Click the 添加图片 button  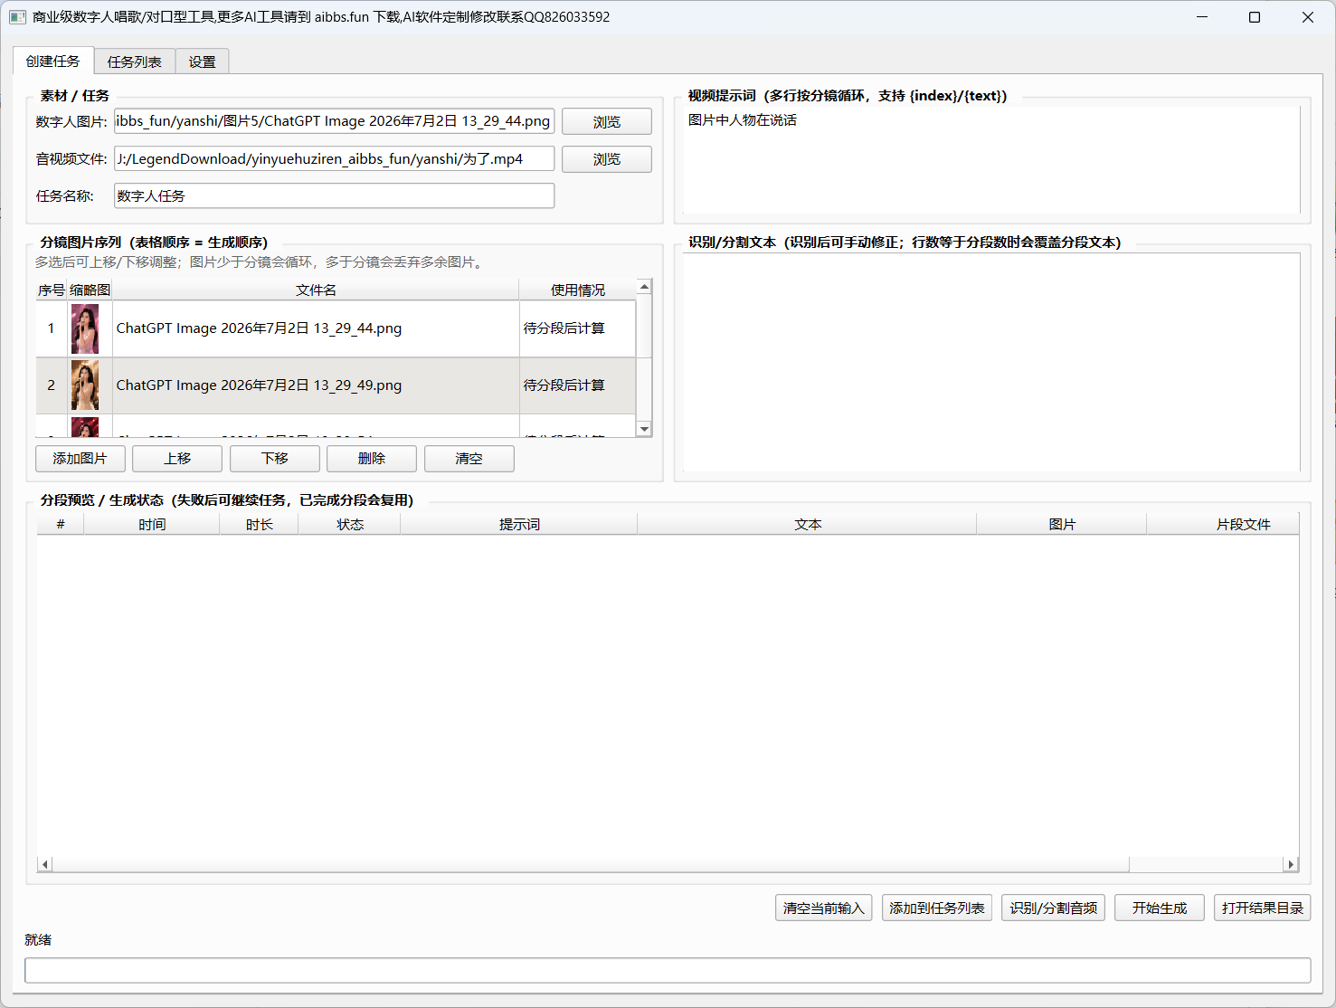point(80,459)
